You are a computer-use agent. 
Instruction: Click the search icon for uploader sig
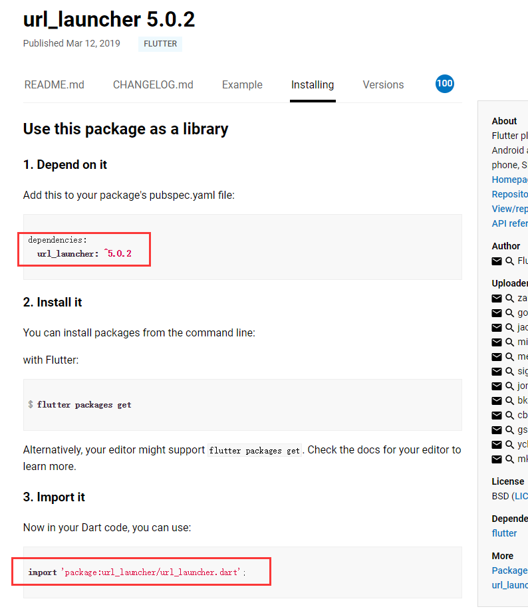(x=509, y=371)
